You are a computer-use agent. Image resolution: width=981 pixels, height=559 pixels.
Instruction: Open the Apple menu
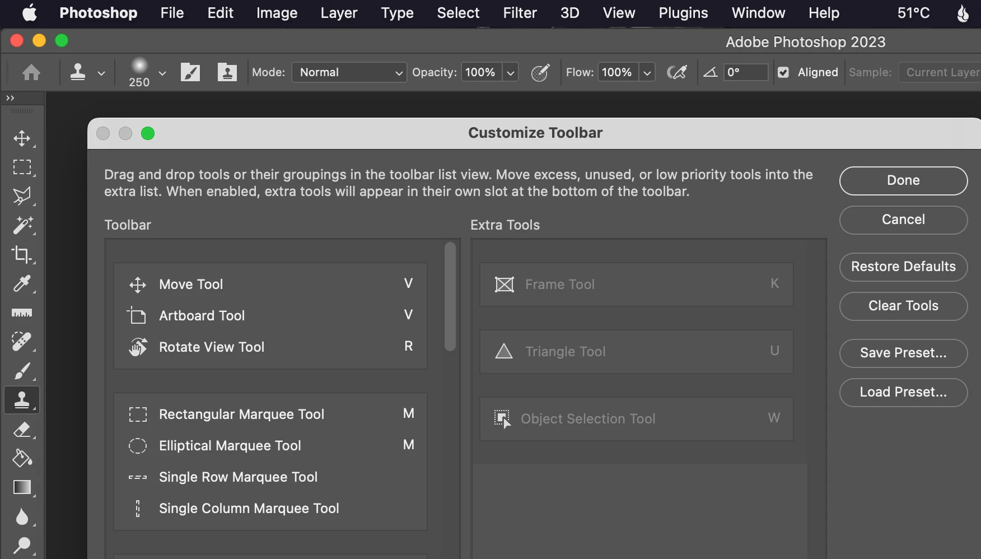[x=30, y=13]
